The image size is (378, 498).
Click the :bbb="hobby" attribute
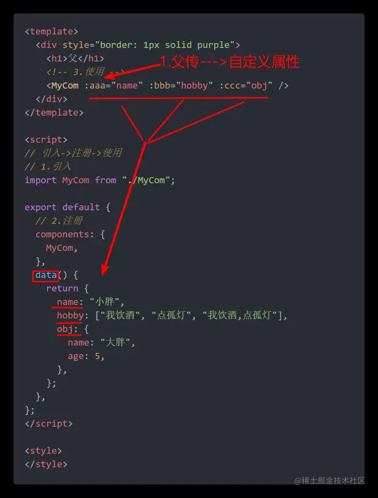(181, 85)
